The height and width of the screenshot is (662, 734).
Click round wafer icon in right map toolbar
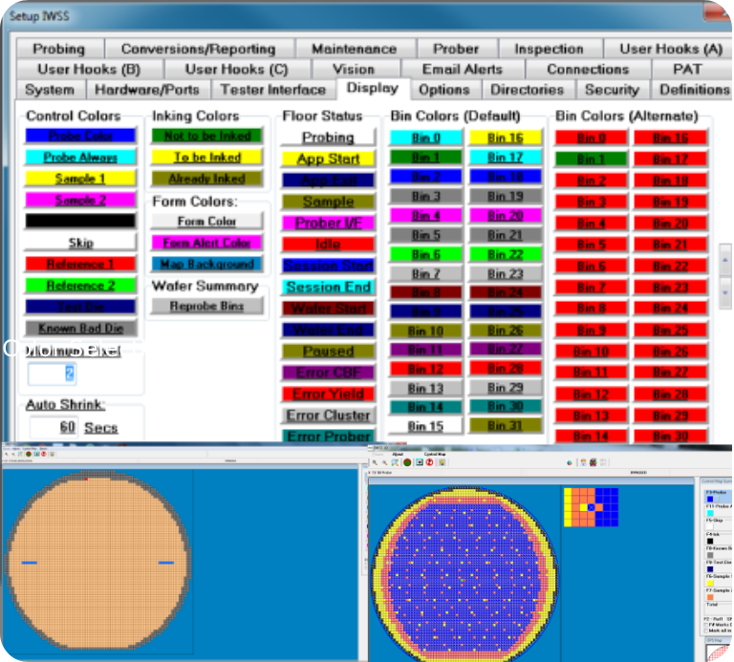[x=407, y=462]
